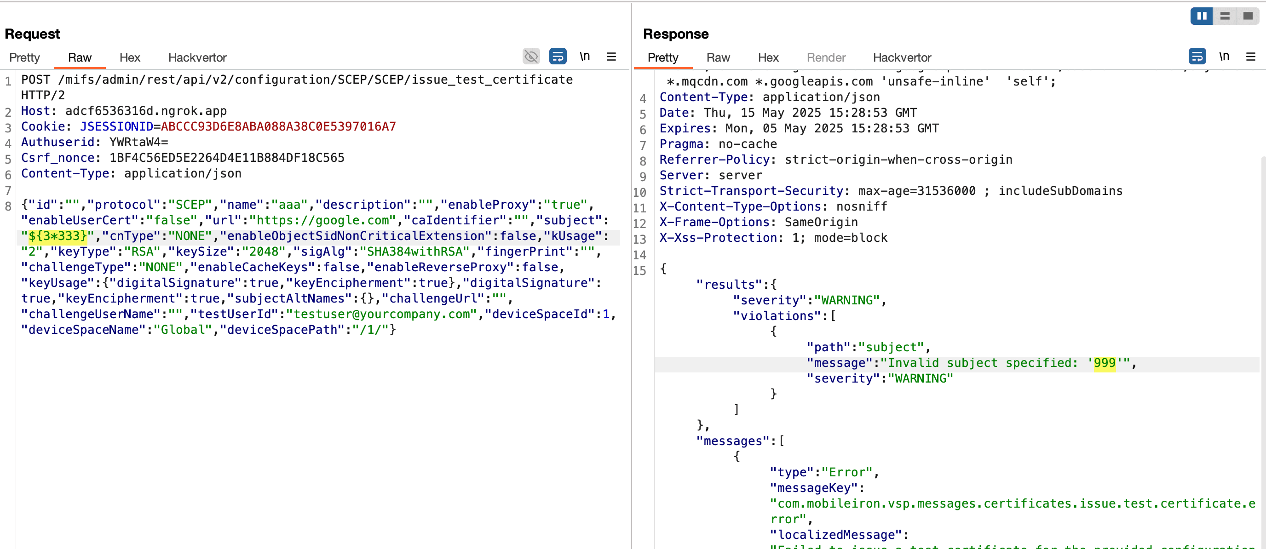
Task: Click highlighted ${3*333} payload in request body
Action: [x=58, y=236]
